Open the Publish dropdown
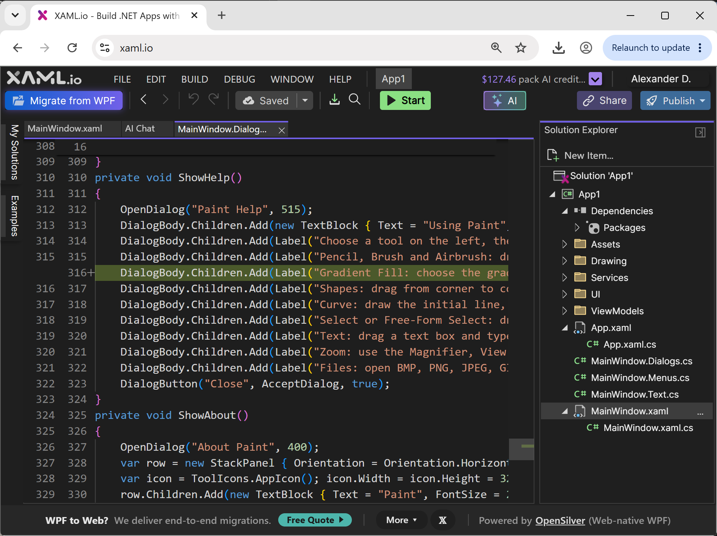This screenshot has width=717, height=536. [703, 101]
